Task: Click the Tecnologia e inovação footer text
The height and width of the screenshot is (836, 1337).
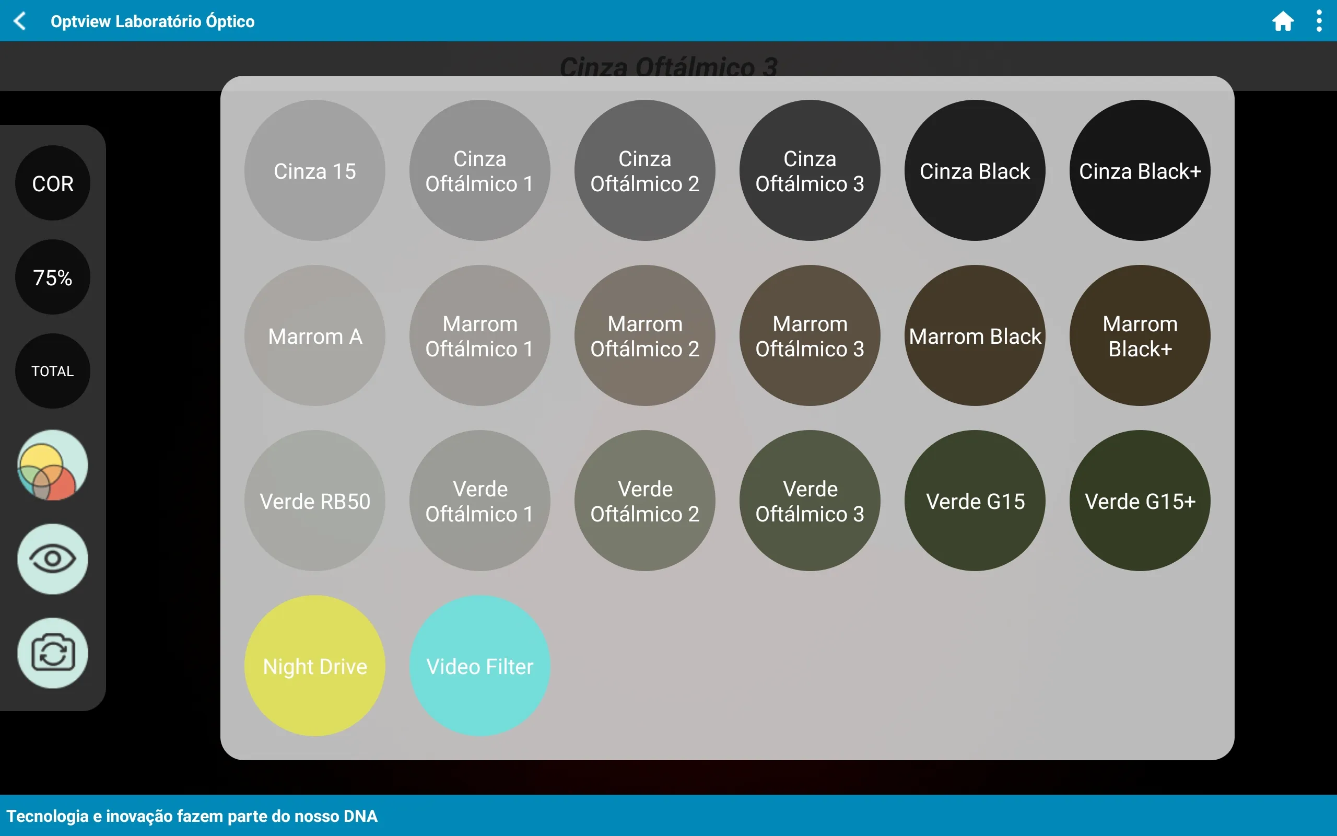Action: pos(192,816)
